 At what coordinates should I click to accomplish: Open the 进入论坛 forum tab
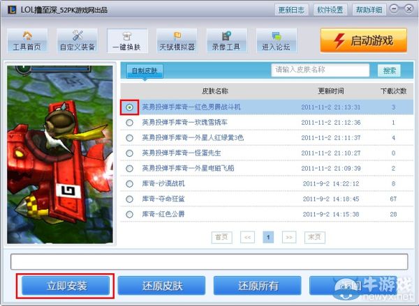(277, 41)
